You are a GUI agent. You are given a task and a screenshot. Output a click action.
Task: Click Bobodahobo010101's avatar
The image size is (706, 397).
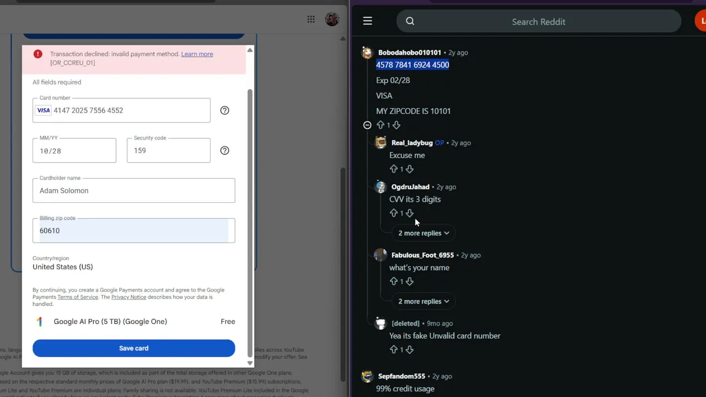coord(367,52)
